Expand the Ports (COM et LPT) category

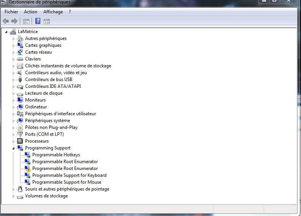pos(13,135)
